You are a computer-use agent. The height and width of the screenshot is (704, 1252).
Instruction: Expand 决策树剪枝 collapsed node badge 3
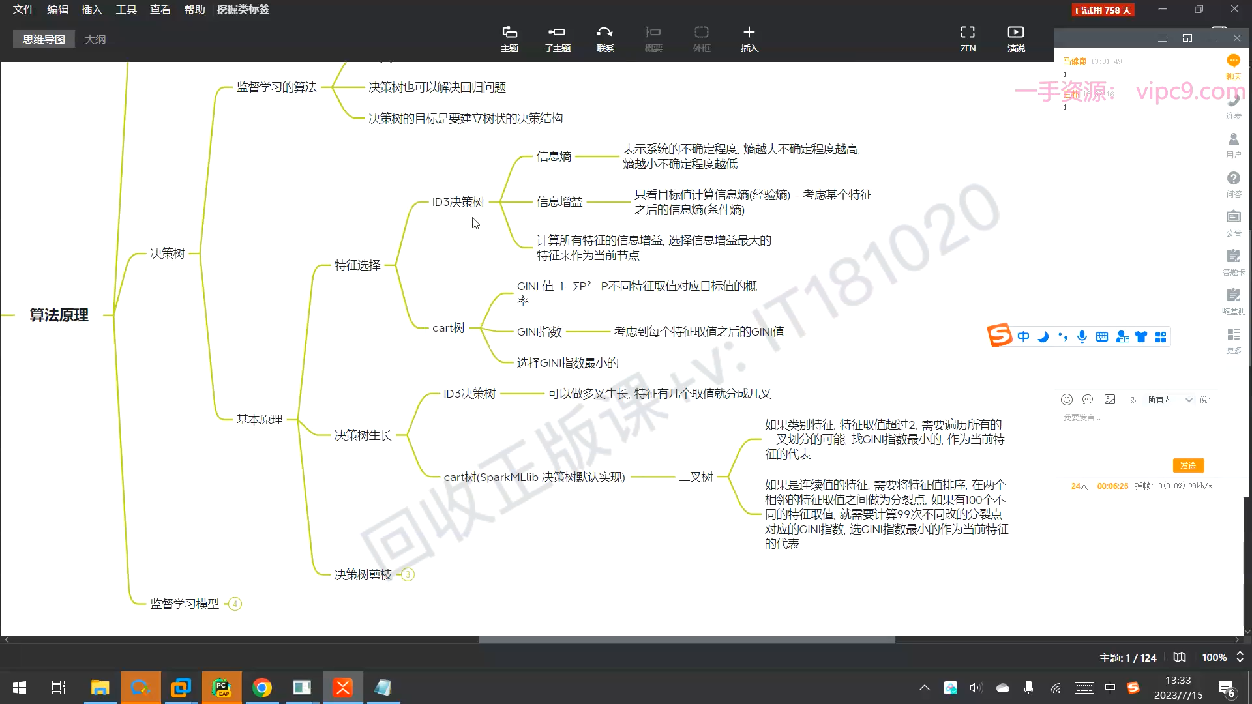click(x=408, y=574)
